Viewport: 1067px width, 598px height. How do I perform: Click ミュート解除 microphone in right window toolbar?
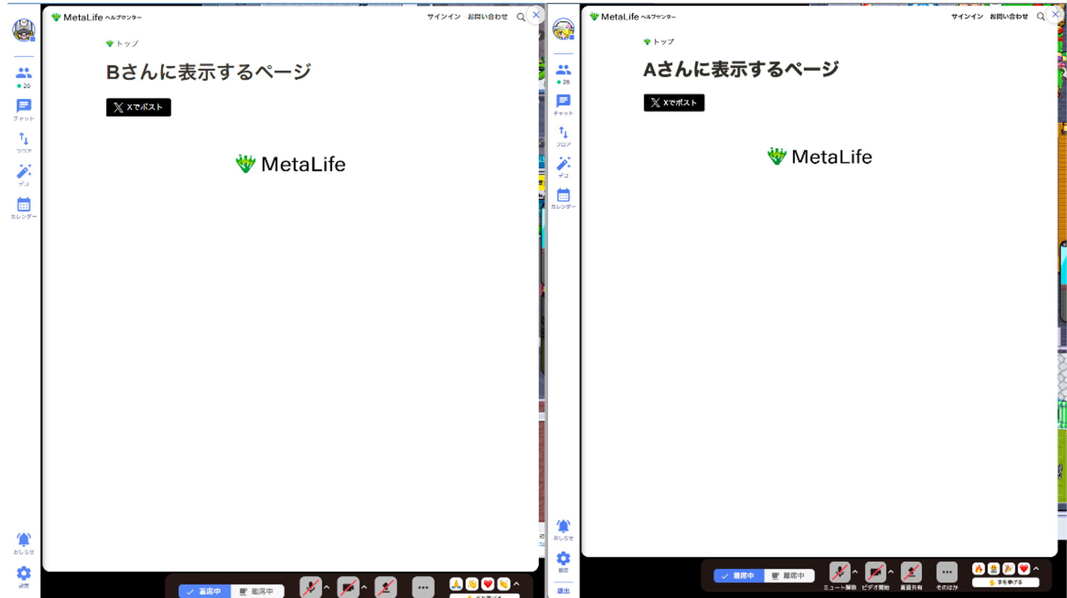pyautogui.click(x=840, y=576)
